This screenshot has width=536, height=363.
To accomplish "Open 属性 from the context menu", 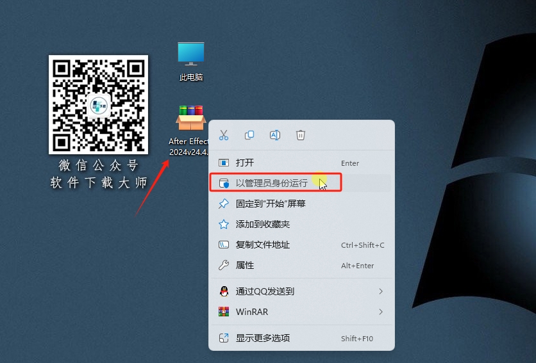I will point(301,265).
